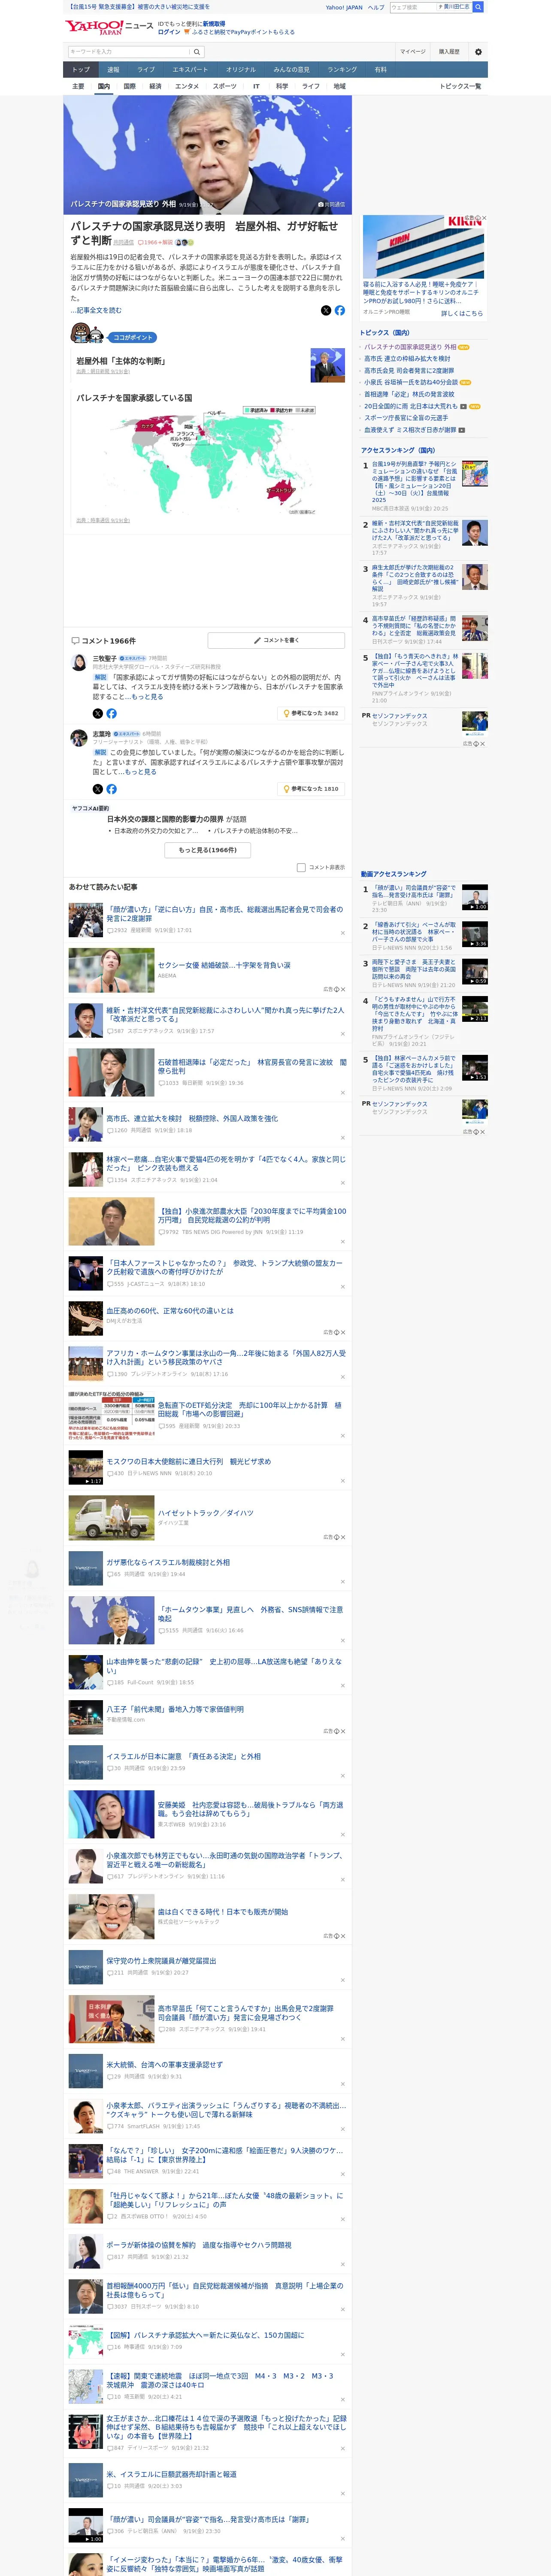
Task: Open story 高市氏、連立拡大を検討 税額控除
Action: click(x=192, y=1118)
